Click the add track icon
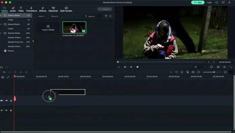The image size is (235, 133). [3, 77]
